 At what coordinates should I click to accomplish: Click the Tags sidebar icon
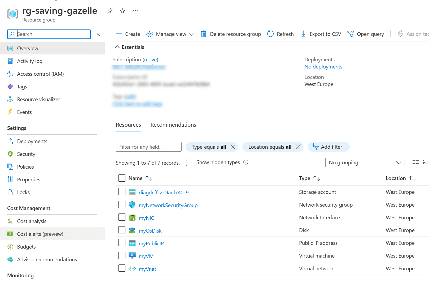click(x=10, y=87)
